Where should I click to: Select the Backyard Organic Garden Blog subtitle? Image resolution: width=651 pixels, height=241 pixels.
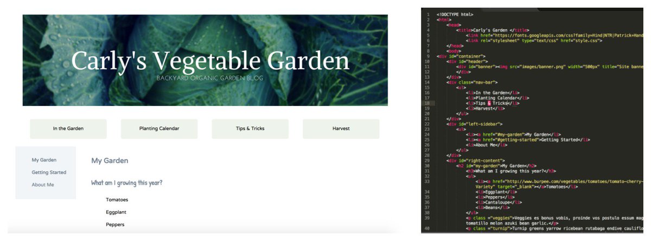coord(210,78)
